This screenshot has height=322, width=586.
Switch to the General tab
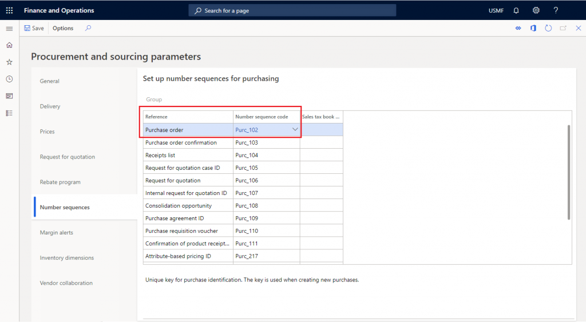49,81
